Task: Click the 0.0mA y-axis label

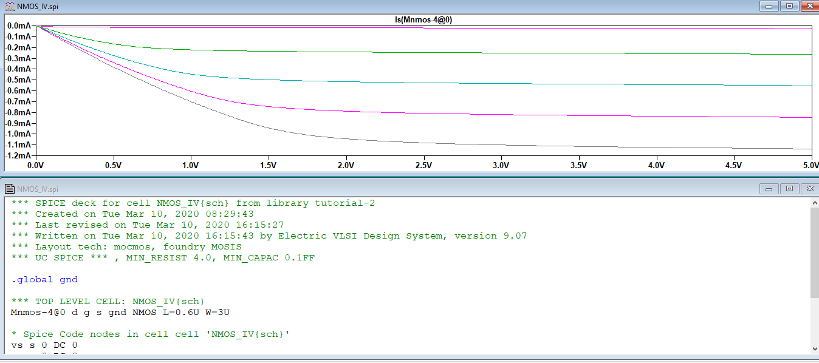Action: pyautogui.click(x=18, y=26)
